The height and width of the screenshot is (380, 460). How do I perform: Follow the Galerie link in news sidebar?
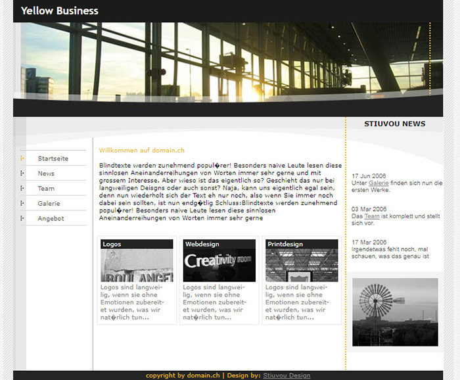[x=379, y=183]
